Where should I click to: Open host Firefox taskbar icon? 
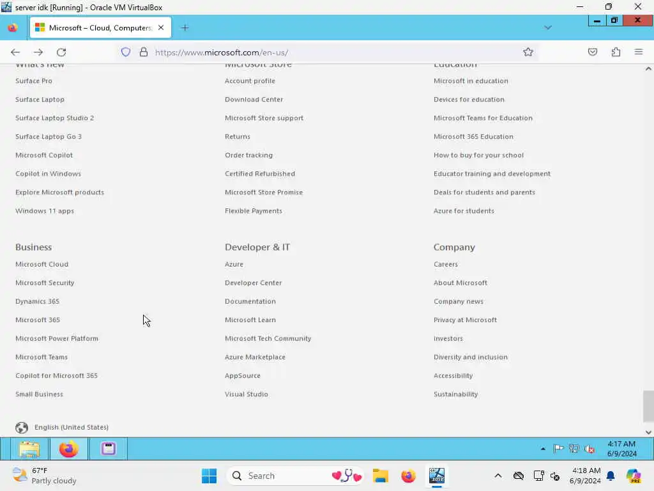point(408,476)
